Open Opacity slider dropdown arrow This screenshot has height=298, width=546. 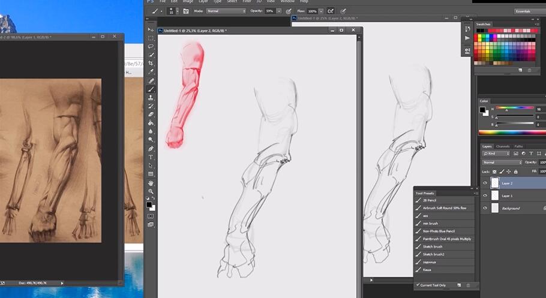point(279,11)
